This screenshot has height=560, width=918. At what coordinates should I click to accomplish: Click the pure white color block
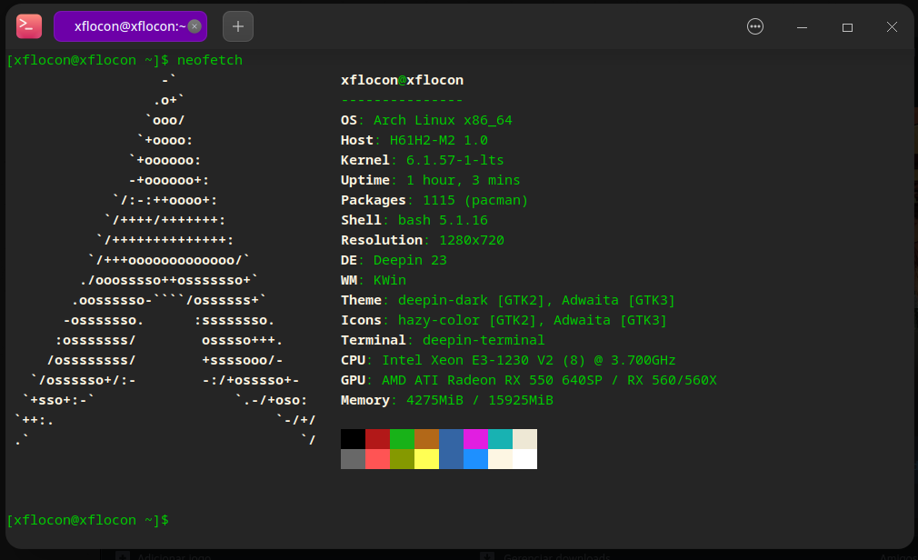pyautogui.click(x=525, y=459)
